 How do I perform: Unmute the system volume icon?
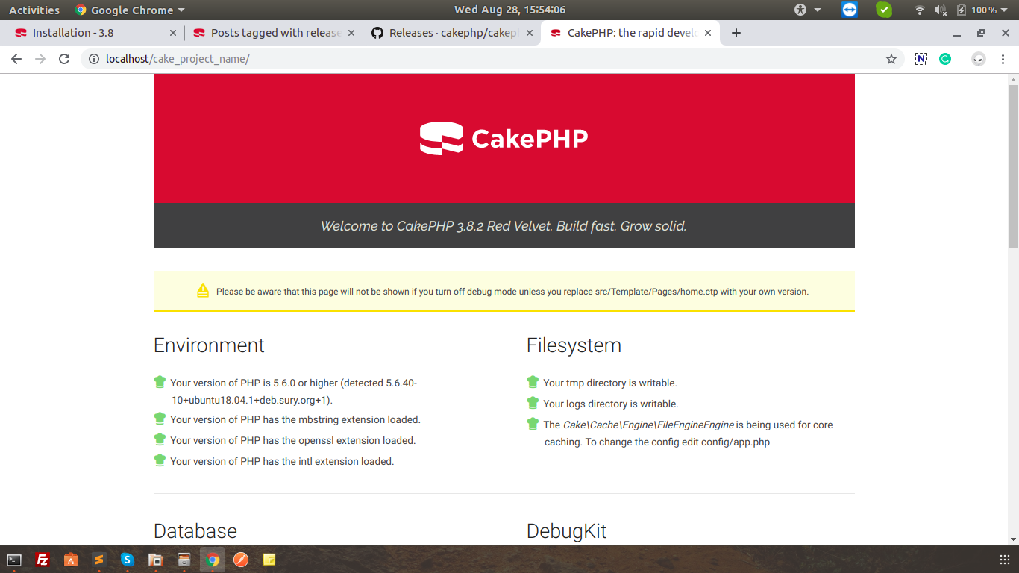[939, 10]
